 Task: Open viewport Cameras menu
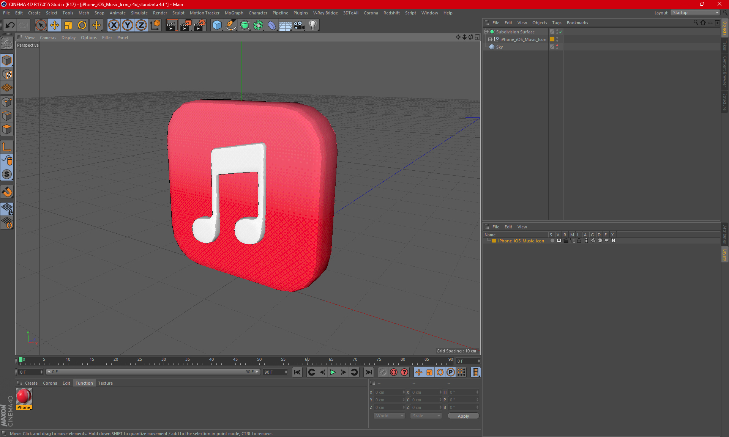(48, 38)
